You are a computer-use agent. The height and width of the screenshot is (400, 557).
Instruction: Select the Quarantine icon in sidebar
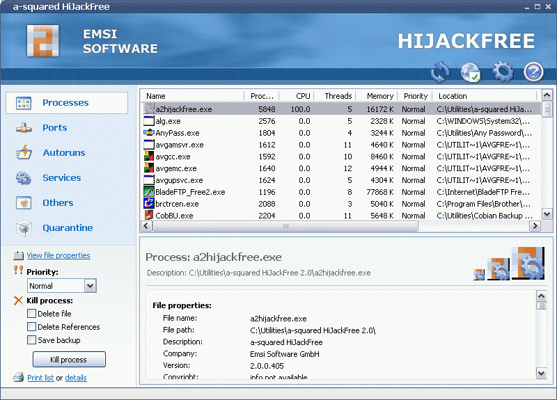coord(24,228)
